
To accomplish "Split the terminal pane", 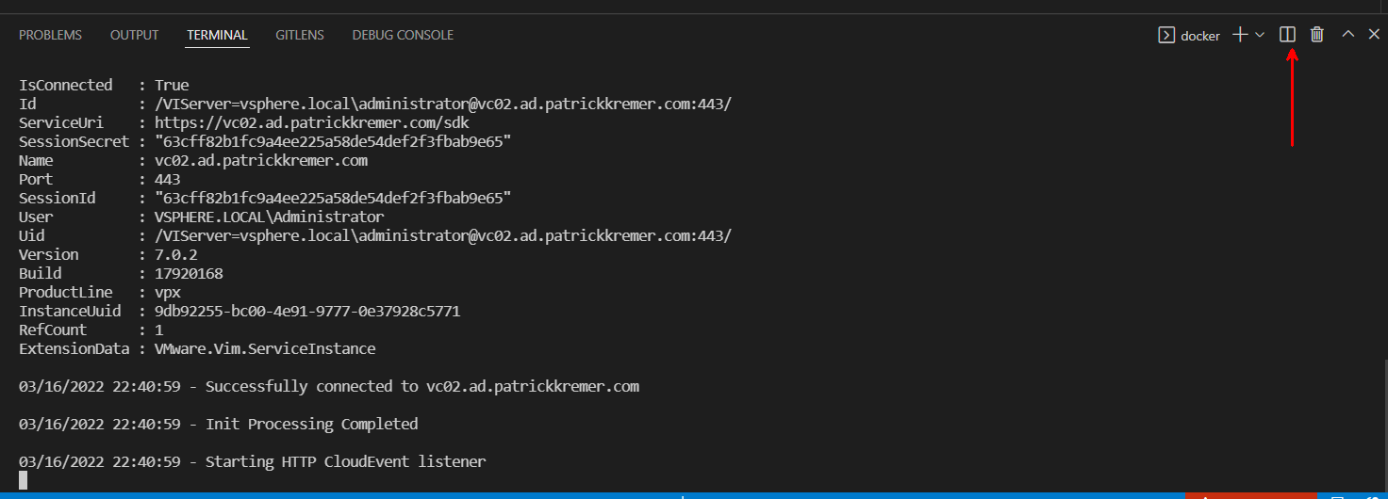I will [x=1287, y=35].
